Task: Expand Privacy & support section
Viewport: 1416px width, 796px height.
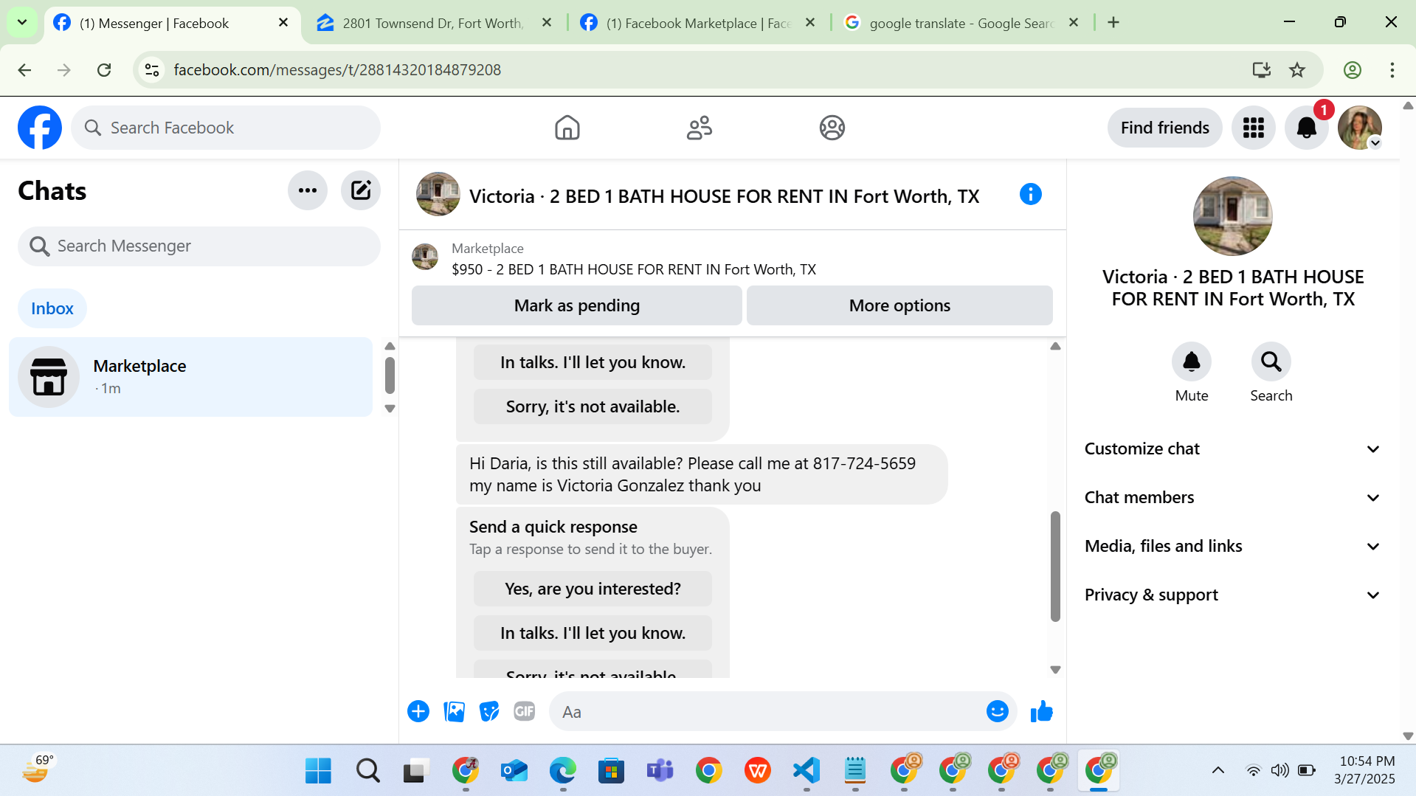Action: point(1232,595)
